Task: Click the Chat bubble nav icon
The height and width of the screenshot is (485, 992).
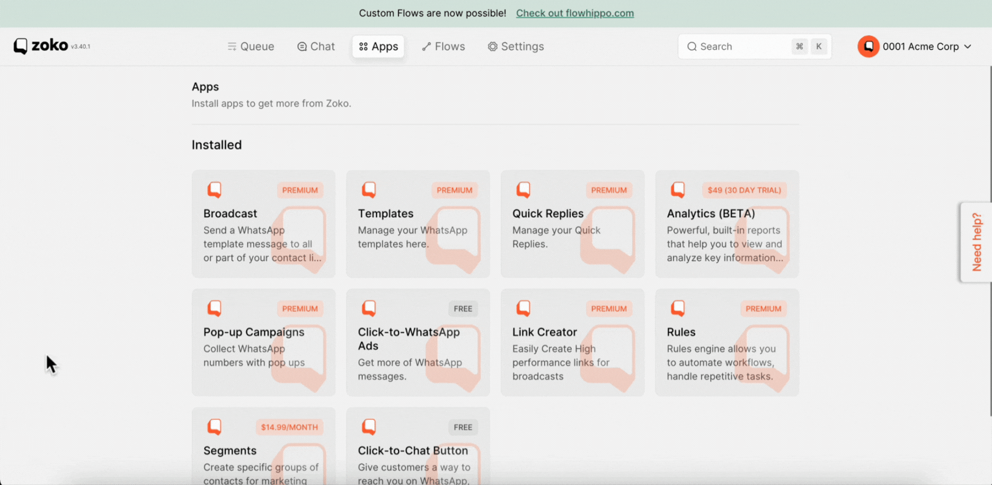Action: pyautogui.click(x=302, y=47)
